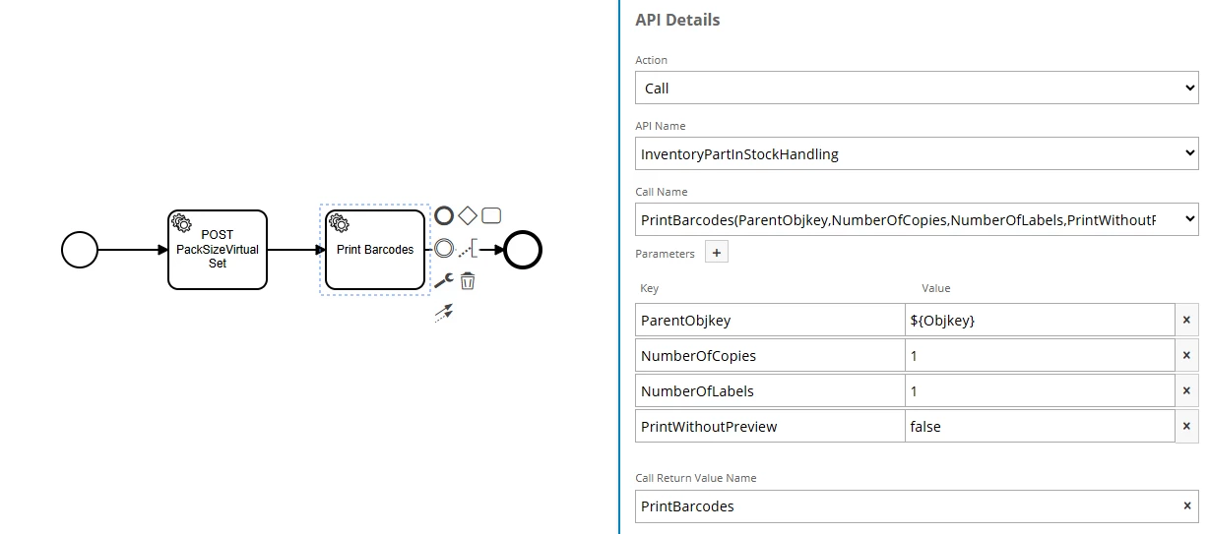Select the thick-bordered end event circle
This screenshot has width=1209, height=534.
coord(523,250)
